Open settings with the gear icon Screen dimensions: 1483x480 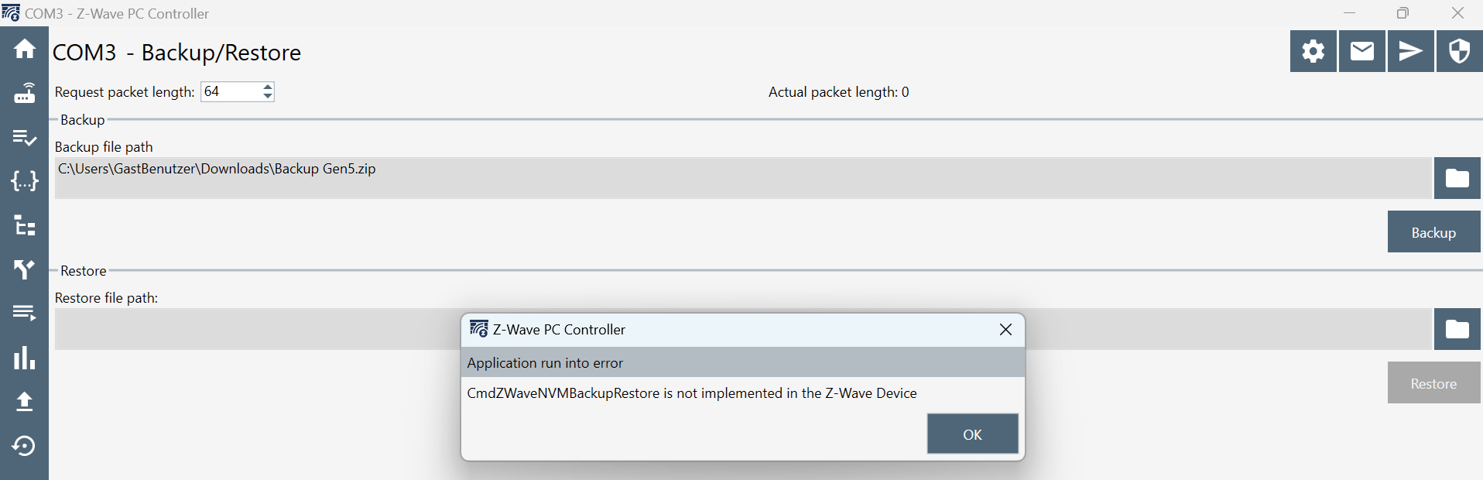[1313, 51]
